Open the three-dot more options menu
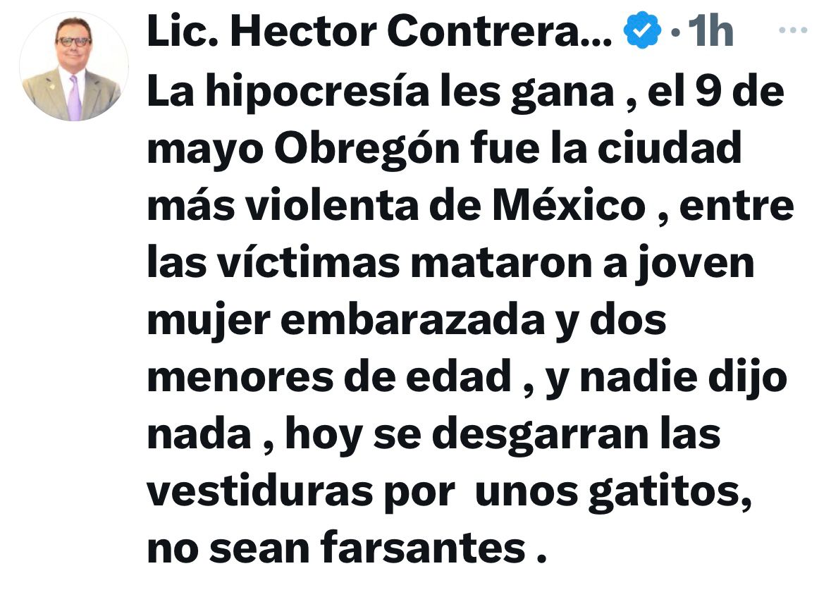Screen dimensions: 831x590 793,30
